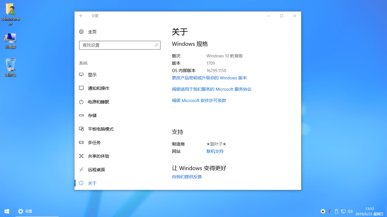Click the 设置 taskbar button
Screen dimensions: 387x217
[37, 211]
